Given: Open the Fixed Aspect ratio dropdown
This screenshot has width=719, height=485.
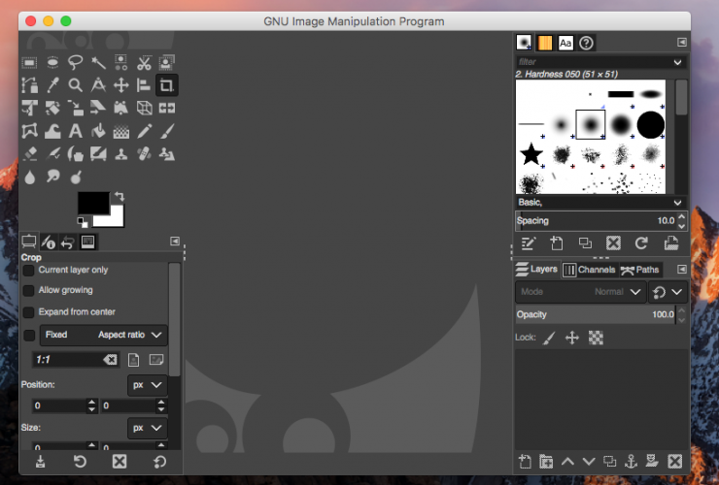Looking at the screenshot, I should pyautogui.click(x=103, y=335).
